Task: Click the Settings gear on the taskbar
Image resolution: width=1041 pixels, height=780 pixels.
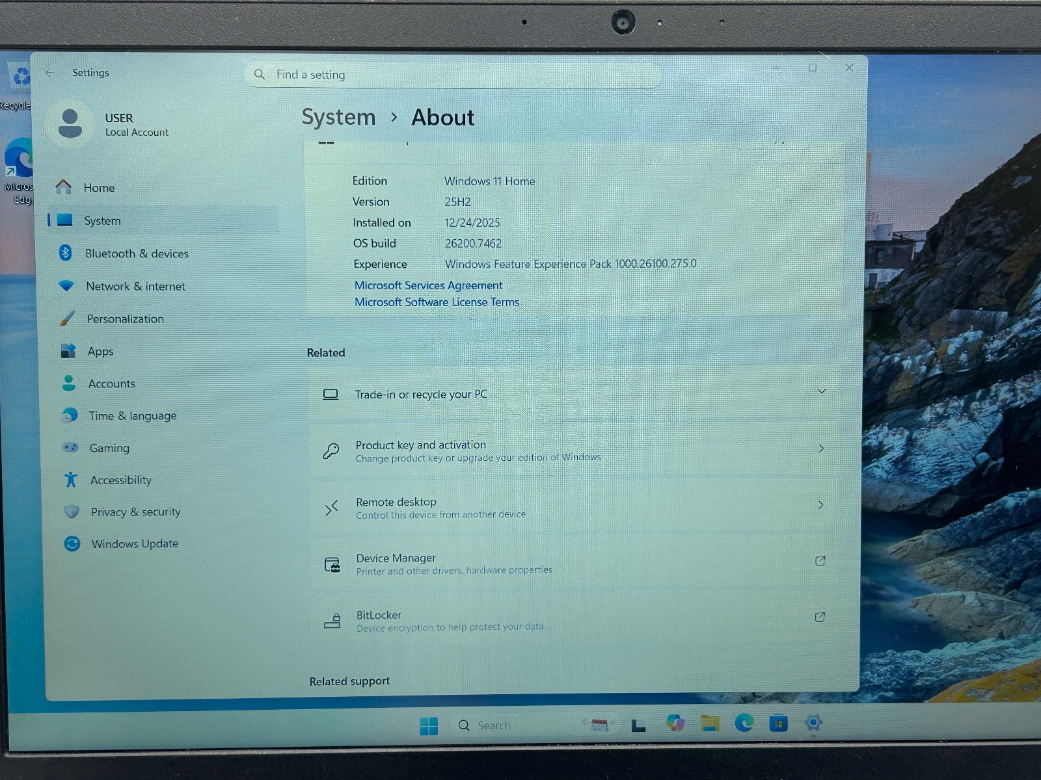Action: click(x=813, y=722)
